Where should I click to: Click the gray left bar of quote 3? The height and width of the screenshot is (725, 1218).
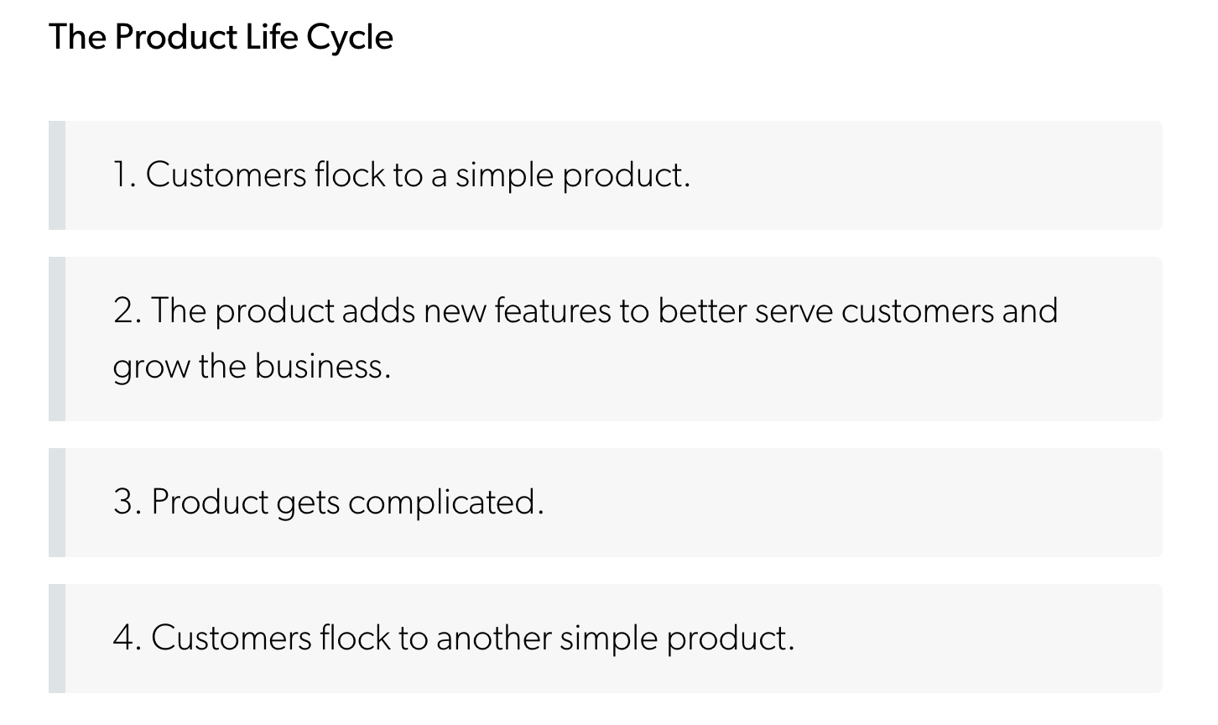(56, 503)
